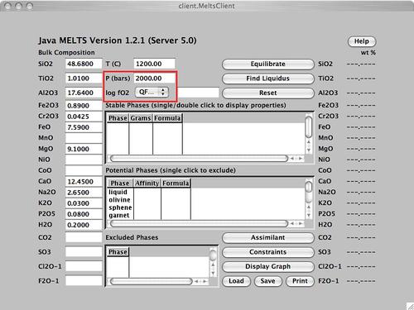This screenshot has width=414, height=310.
Task: Click Excluded Phases horizontal scrollbar right arrow
Action: [205, 281]
